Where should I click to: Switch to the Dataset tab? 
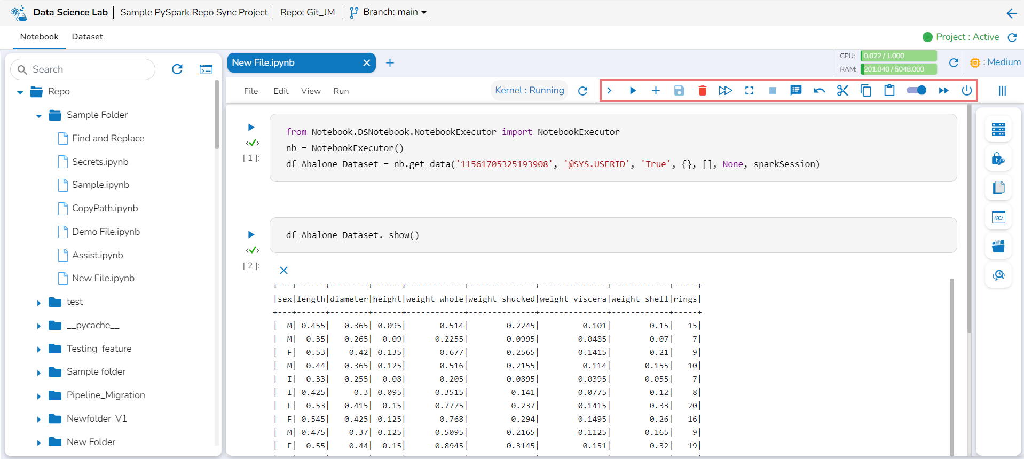[87, 37]
